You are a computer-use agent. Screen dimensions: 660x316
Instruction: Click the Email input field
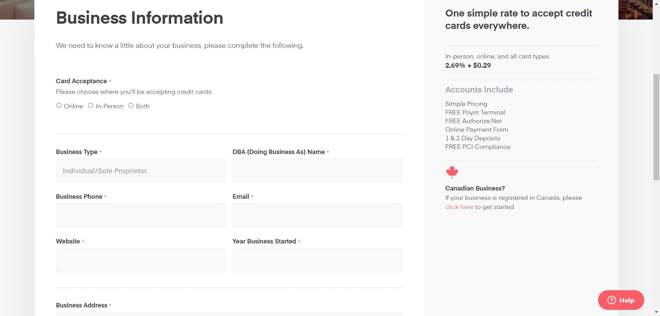click(x=317, y=215)
